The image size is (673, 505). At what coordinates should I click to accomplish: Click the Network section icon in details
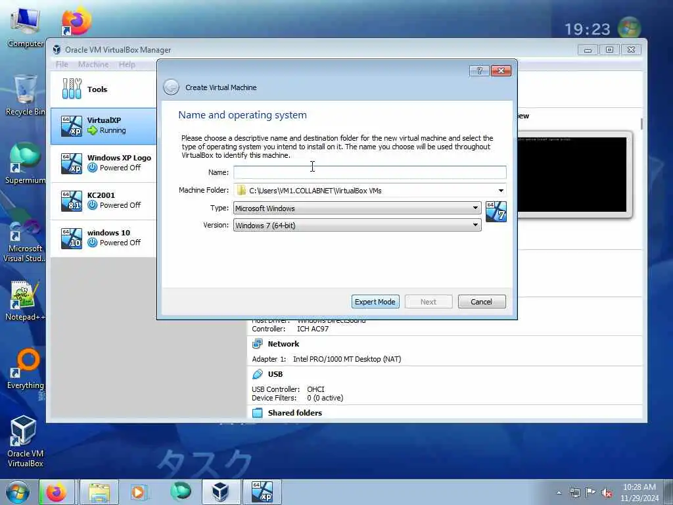coord(257,343)
